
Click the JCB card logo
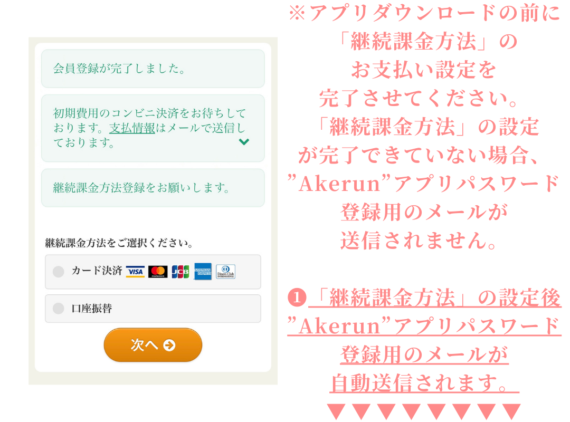pos(180,272)
